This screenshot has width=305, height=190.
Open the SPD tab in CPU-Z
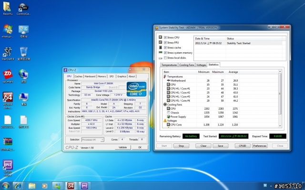tap(112, 76)
